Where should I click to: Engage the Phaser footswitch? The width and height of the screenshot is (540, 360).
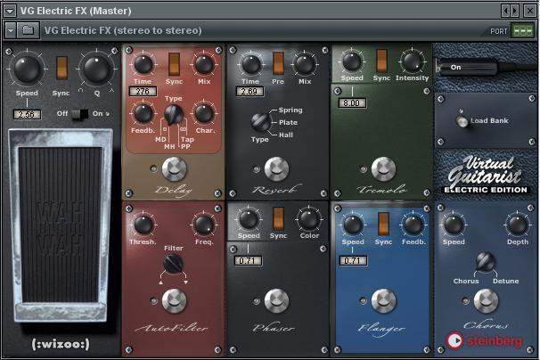(277, 300)
